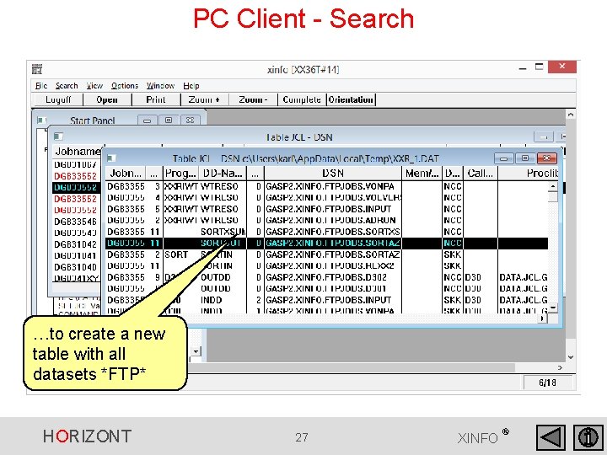Select the SORTXSUM DD-name cell
This screenshot has width=607, height=455.
coord(223,232)
